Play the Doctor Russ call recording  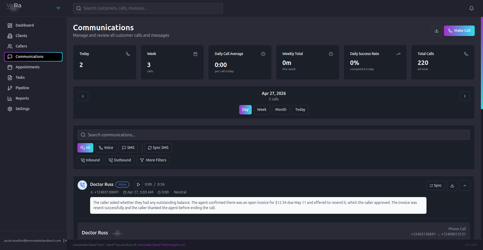pos(139,185)
